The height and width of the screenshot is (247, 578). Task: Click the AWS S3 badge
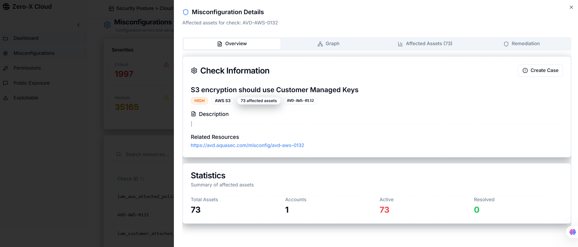[222, 101]
